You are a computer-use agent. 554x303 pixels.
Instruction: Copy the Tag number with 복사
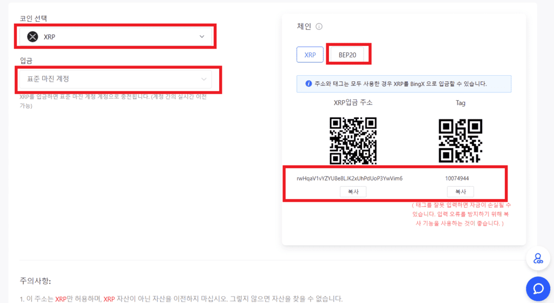pos(460,192)
